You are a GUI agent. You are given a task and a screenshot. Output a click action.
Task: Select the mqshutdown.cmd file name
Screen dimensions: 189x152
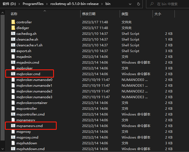30,149
